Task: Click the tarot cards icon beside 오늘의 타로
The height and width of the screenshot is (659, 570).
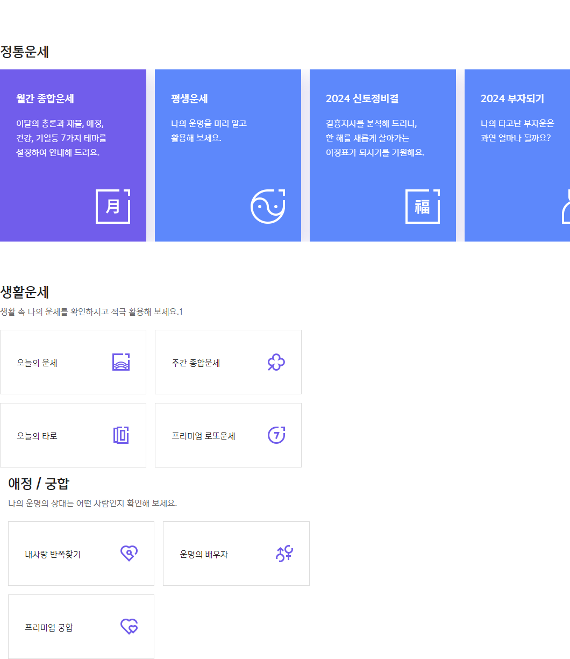Action: [121, 435]
